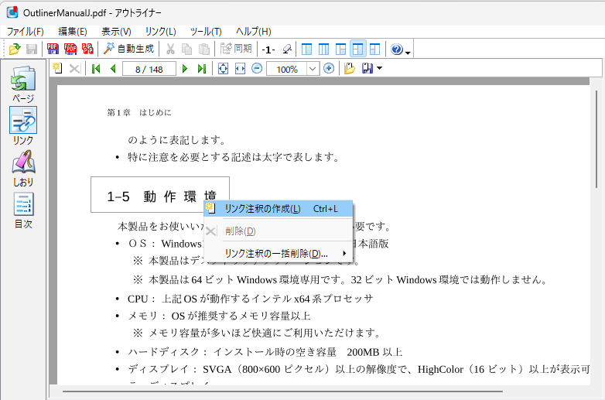605x400 pixels.
Task: Click the third split PDF toolbar icon
Action: point(87,49)
